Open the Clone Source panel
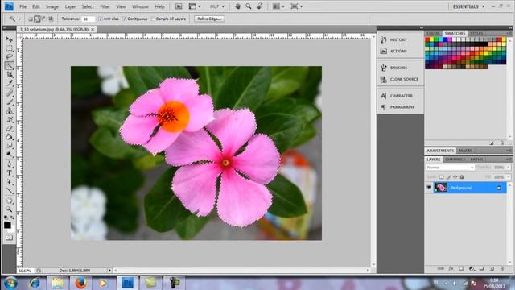The height and width of the screenshot is (290, 515). [x=400, y=79]
